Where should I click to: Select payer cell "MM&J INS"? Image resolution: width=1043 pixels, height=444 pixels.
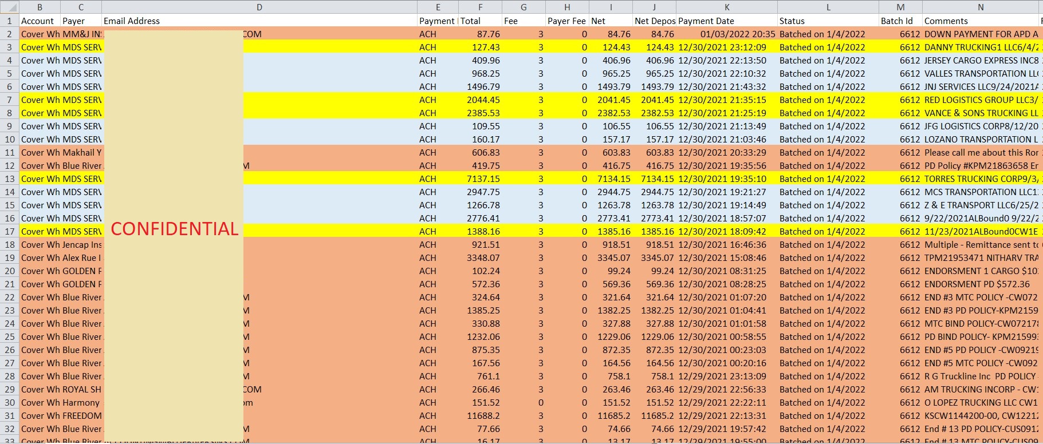coord(81,34)
